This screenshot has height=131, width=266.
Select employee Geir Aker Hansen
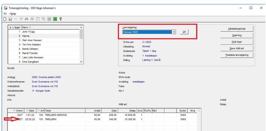[x=44, y=40]
